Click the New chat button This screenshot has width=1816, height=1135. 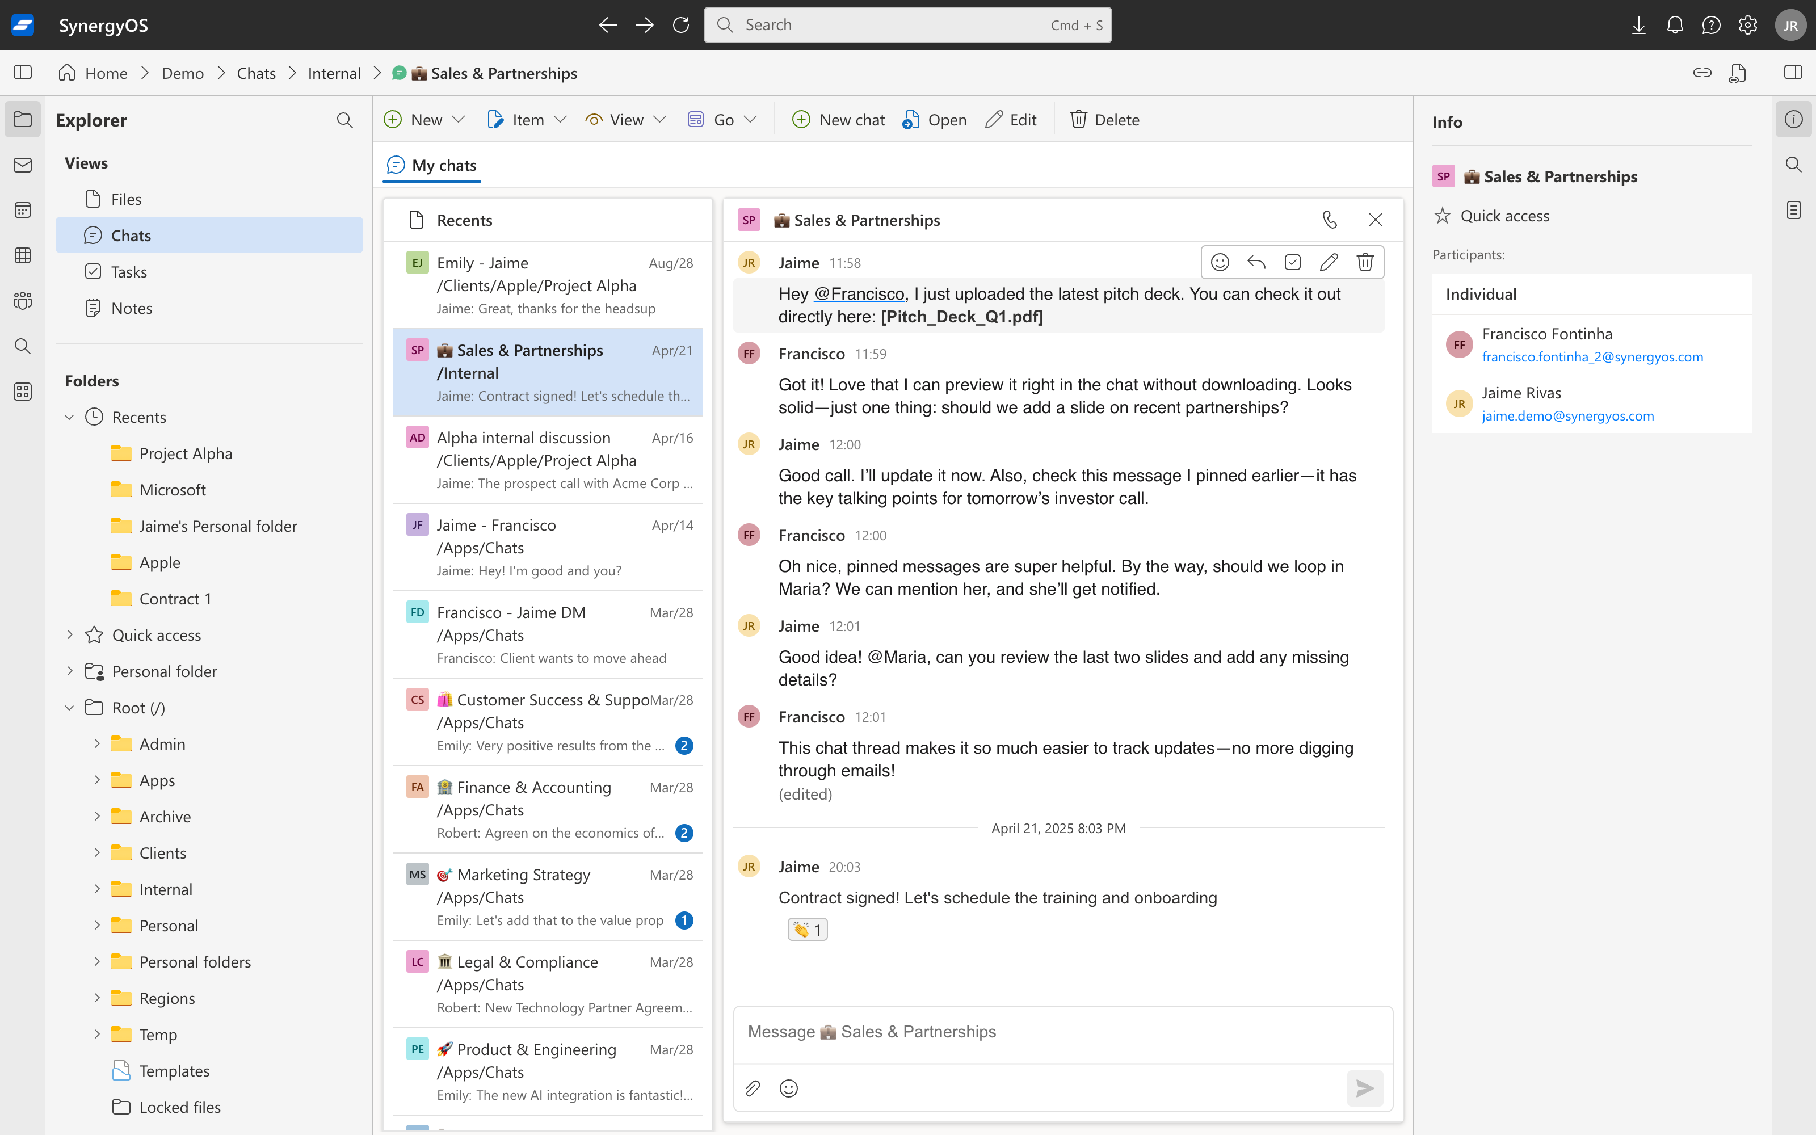(x=838, y=120)
